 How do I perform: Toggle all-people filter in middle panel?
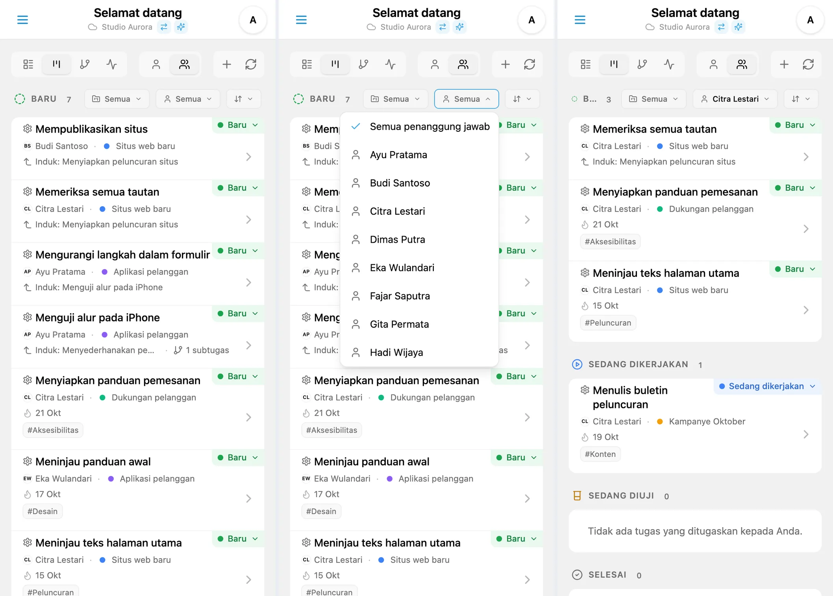point(463,64)
